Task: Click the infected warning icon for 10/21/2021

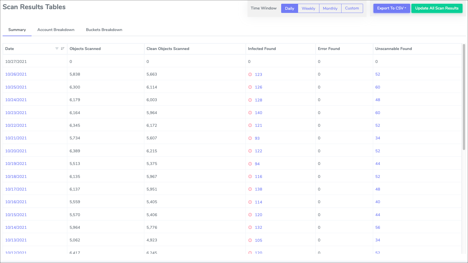Action: click(250, 138)
